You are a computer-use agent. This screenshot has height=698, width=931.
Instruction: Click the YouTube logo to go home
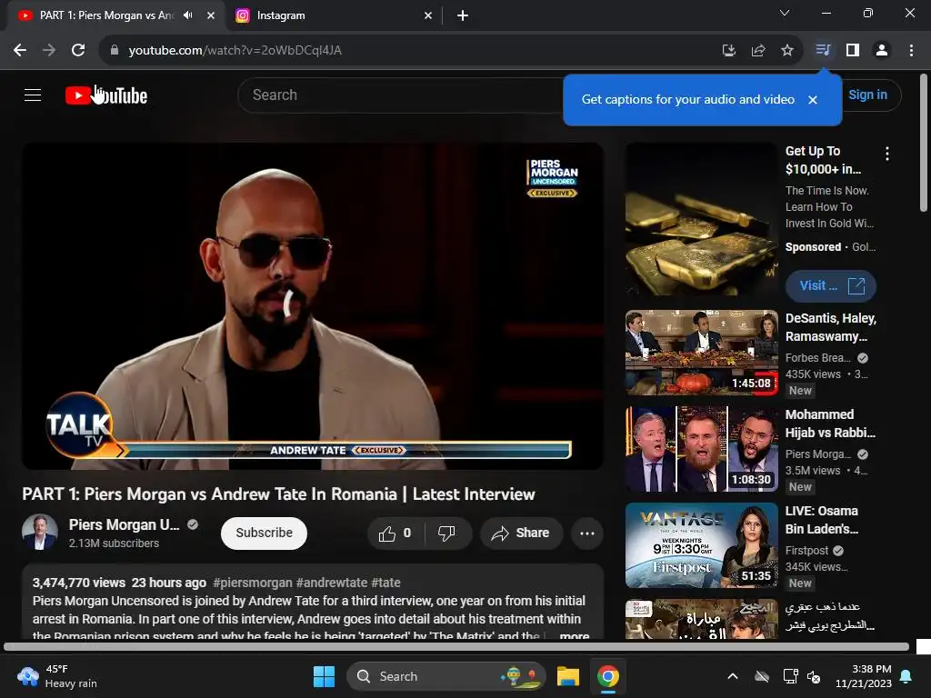click(106, 95)
